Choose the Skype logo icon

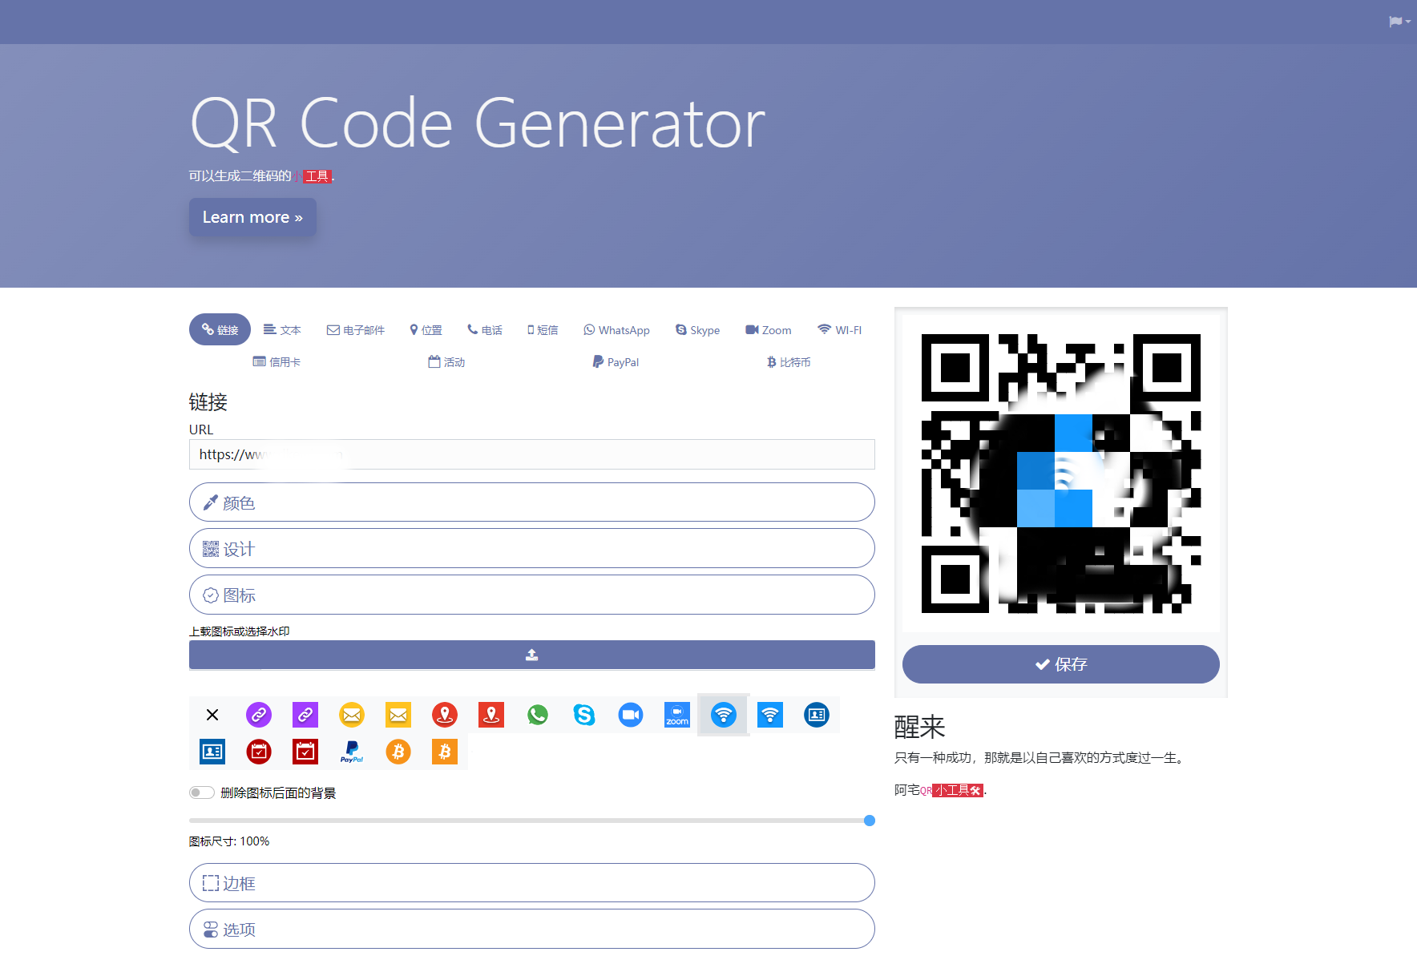click(584, 715)
